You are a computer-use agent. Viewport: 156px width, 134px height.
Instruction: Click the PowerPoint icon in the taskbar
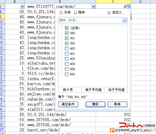pos(112,130)
